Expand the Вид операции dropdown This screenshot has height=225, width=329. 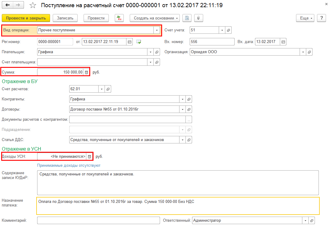click(157, 30)
